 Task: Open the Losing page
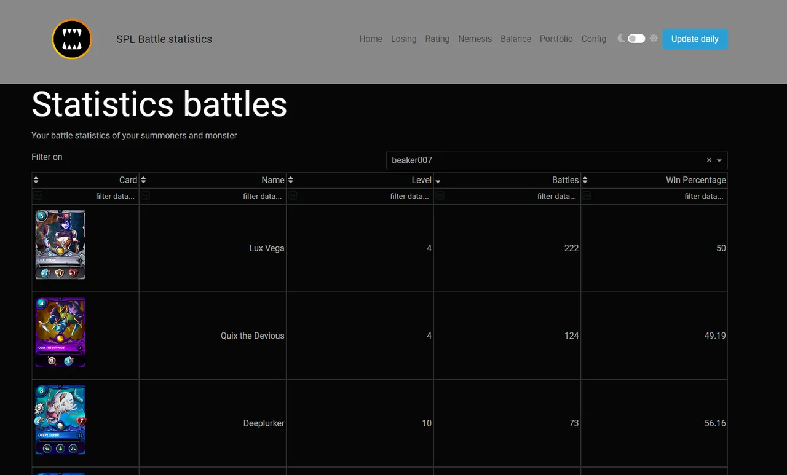click(403, 39)
